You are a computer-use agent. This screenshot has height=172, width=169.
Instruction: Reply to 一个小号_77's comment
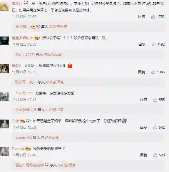143,100
